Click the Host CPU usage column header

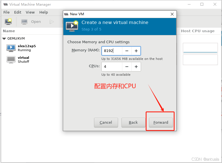(198, 31)
